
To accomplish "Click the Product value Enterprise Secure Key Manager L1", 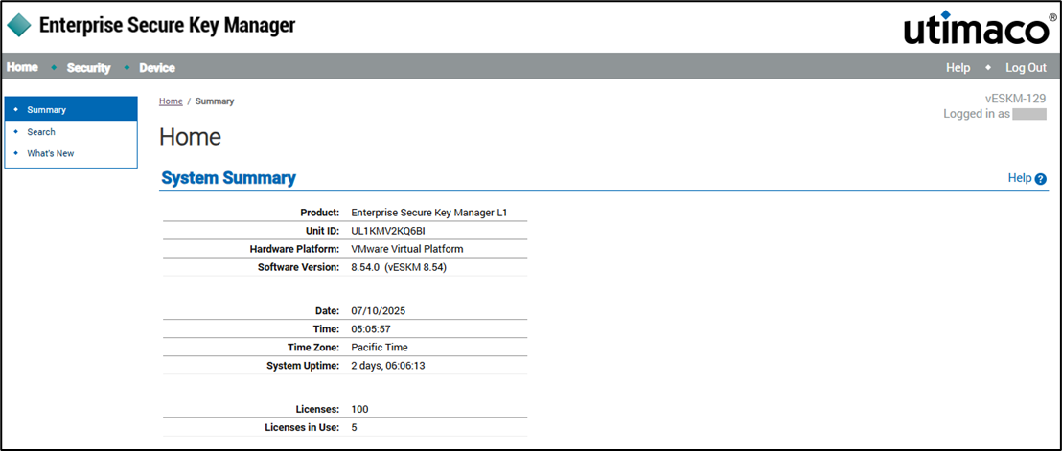I will click(429, 213).
